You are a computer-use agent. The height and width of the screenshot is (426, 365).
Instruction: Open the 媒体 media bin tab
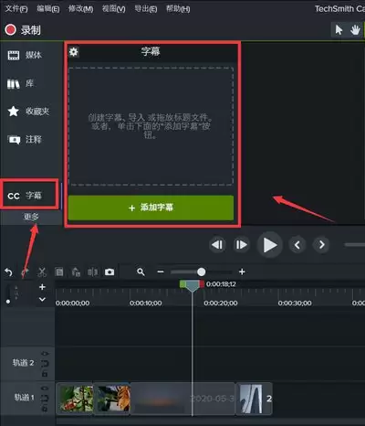(25, 55)
